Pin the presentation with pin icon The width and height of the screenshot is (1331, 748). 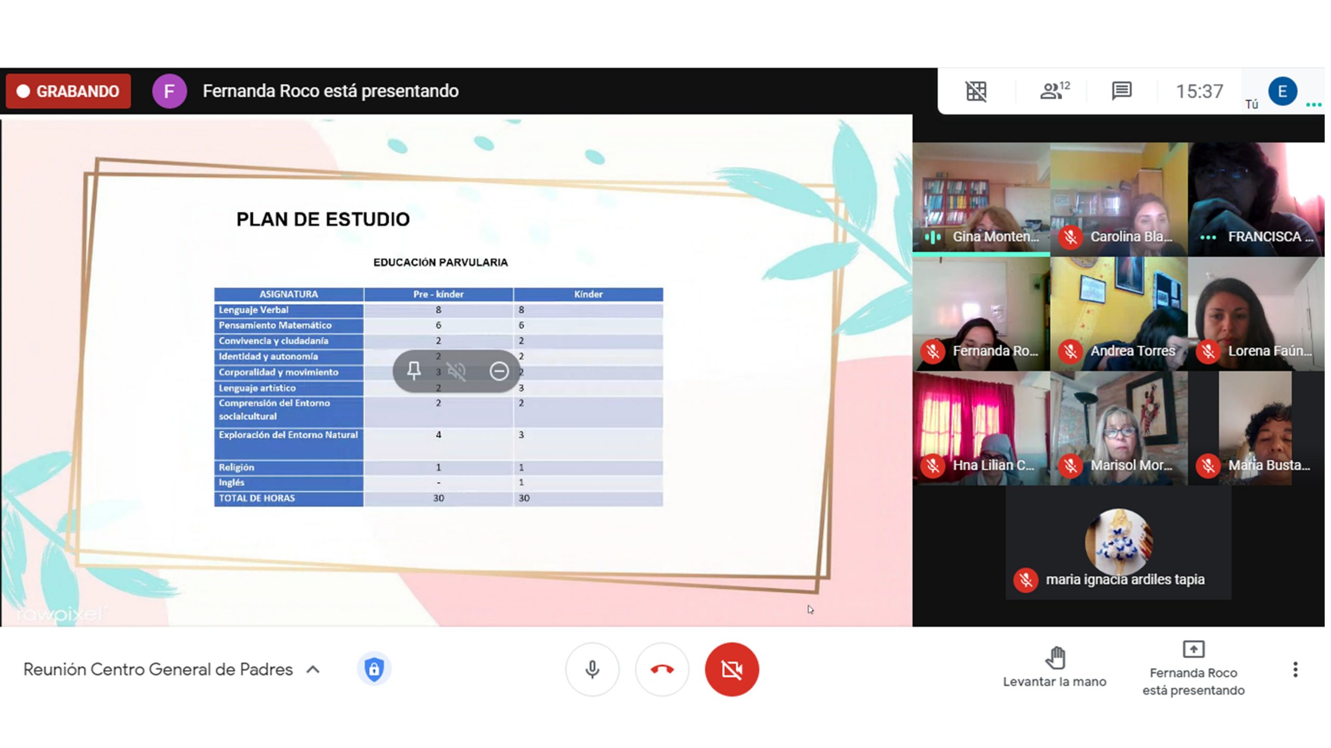[x=414, y=371]
